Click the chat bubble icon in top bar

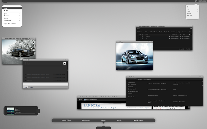(196, 1)
